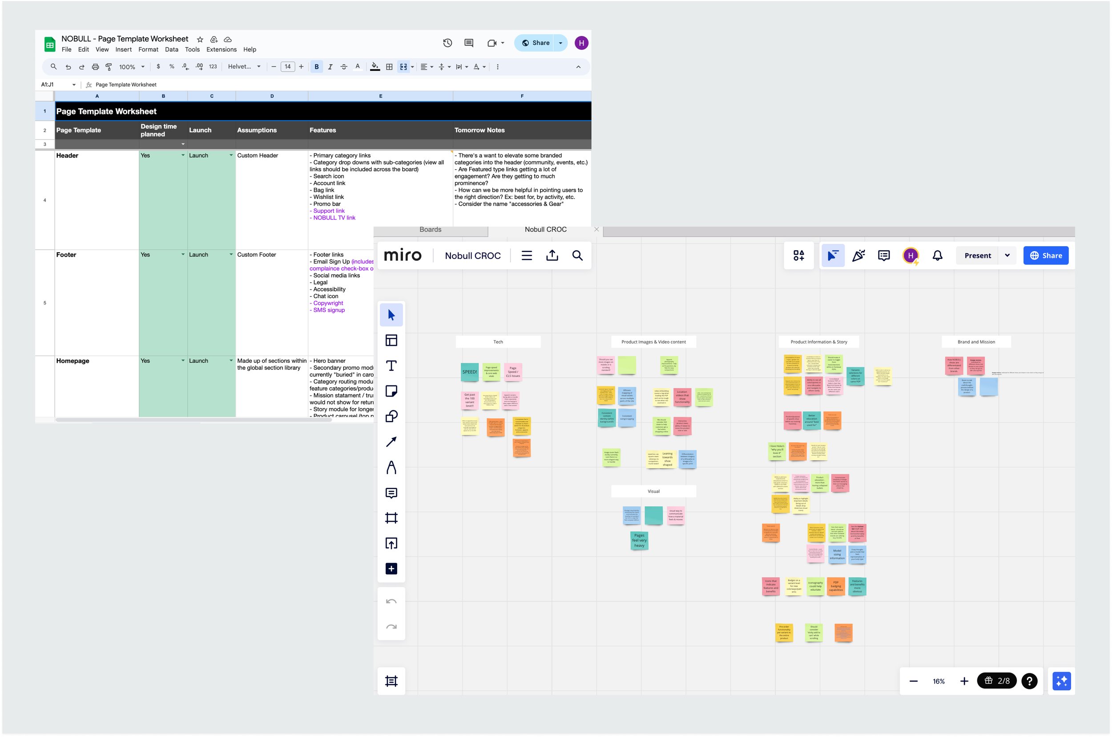This screenshot has width=1112, height=737.
Task: Open the zoom 100% dropdown in Sheets
Action: point(132,67)
